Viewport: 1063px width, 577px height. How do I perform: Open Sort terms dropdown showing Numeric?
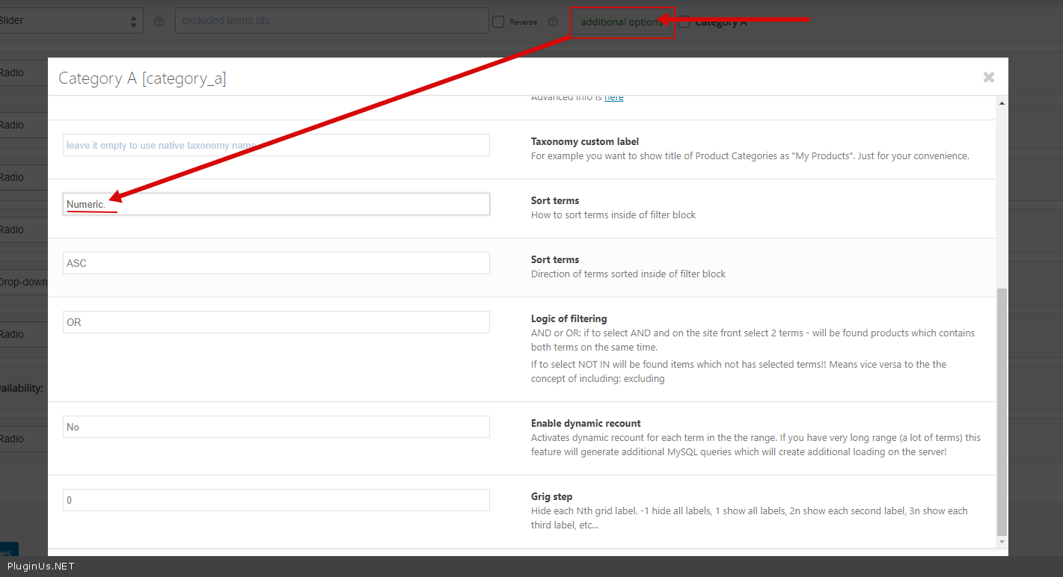click(276, 204)
